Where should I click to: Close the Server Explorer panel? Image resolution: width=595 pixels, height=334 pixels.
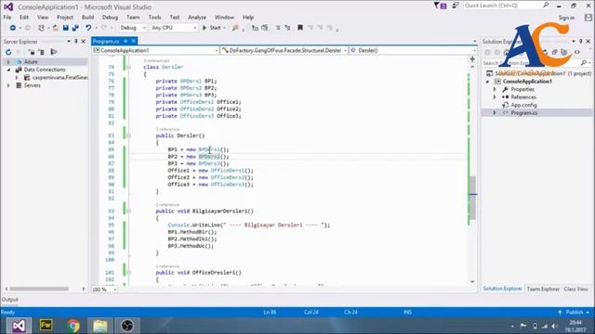(x=84, y=41)
